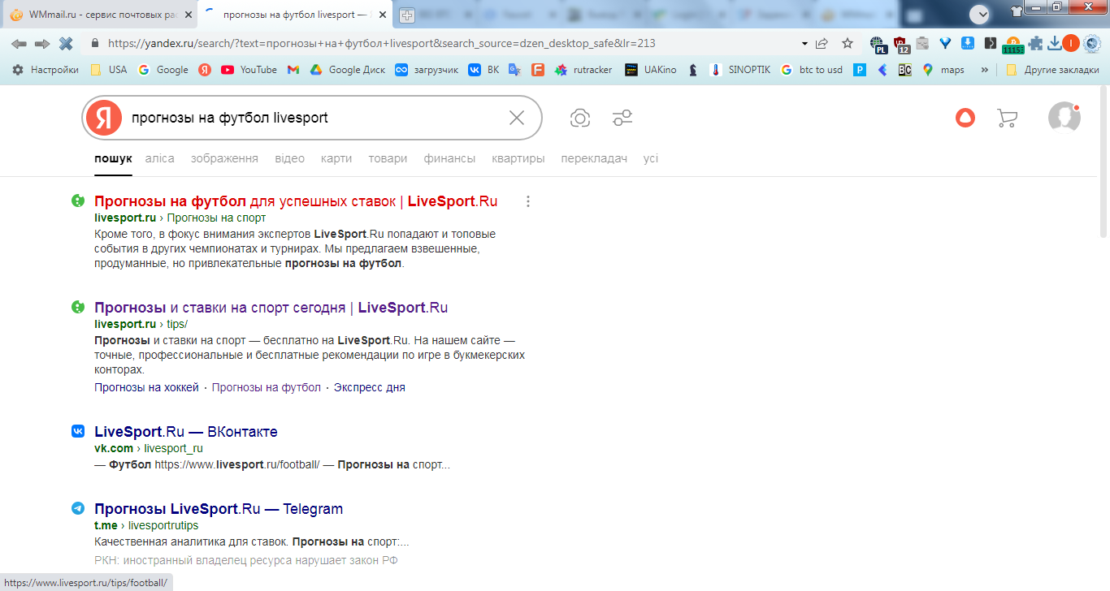Open the USA bookmarks folder
This screenshot has width=1110, height=591.
[109, 70]
